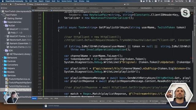Open the Package Console pad
The height and width of the screenshot is (110, 196).
[119, 101]
